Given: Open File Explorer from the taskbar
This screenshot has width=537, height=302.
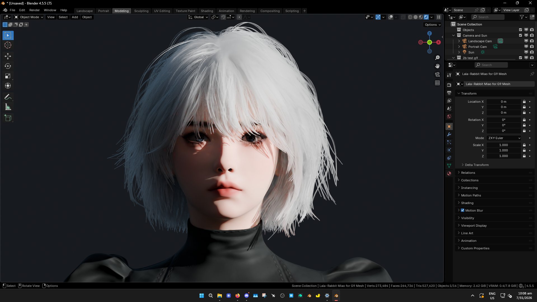Looking at the screenshot, I should (x=220, y=296).
